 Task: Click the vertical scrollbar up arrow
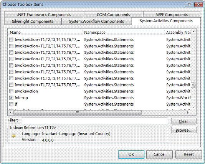tap(193, 32)
